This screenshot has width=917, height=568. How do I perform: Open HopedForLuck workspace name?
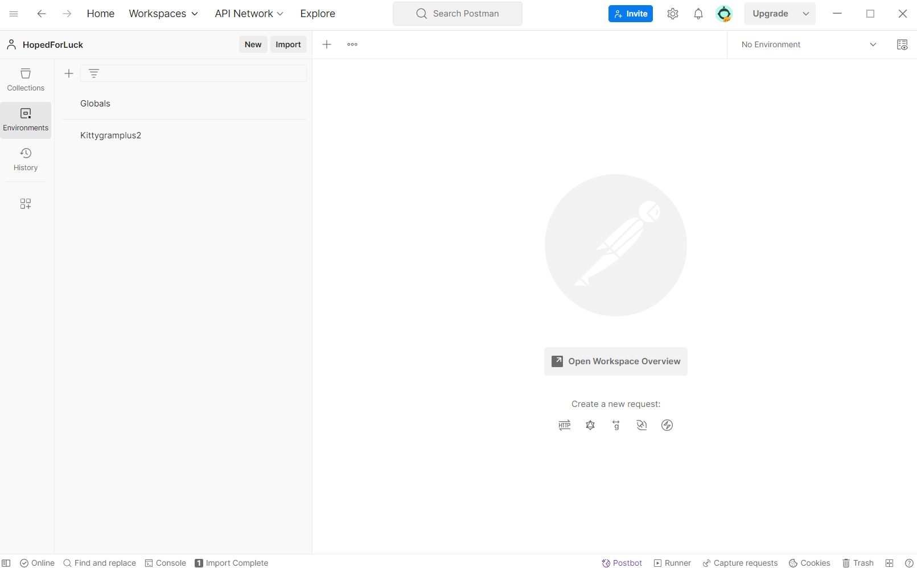53,44
